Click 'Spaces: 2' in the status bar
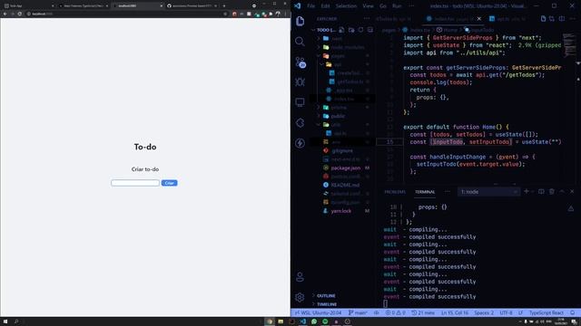Screen dimensions: 581x326 [484, 312]
